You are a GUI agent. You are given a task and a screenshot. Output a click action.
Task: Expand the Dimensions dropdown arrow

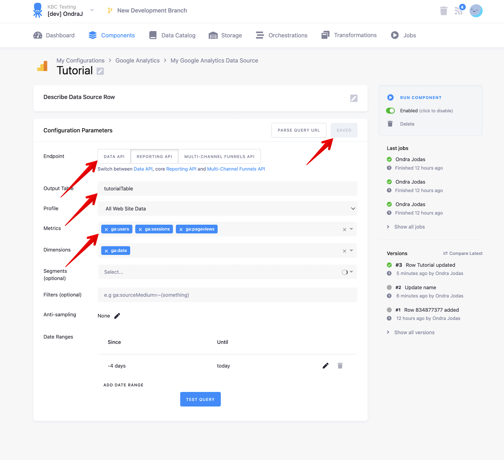click(351, 250)
